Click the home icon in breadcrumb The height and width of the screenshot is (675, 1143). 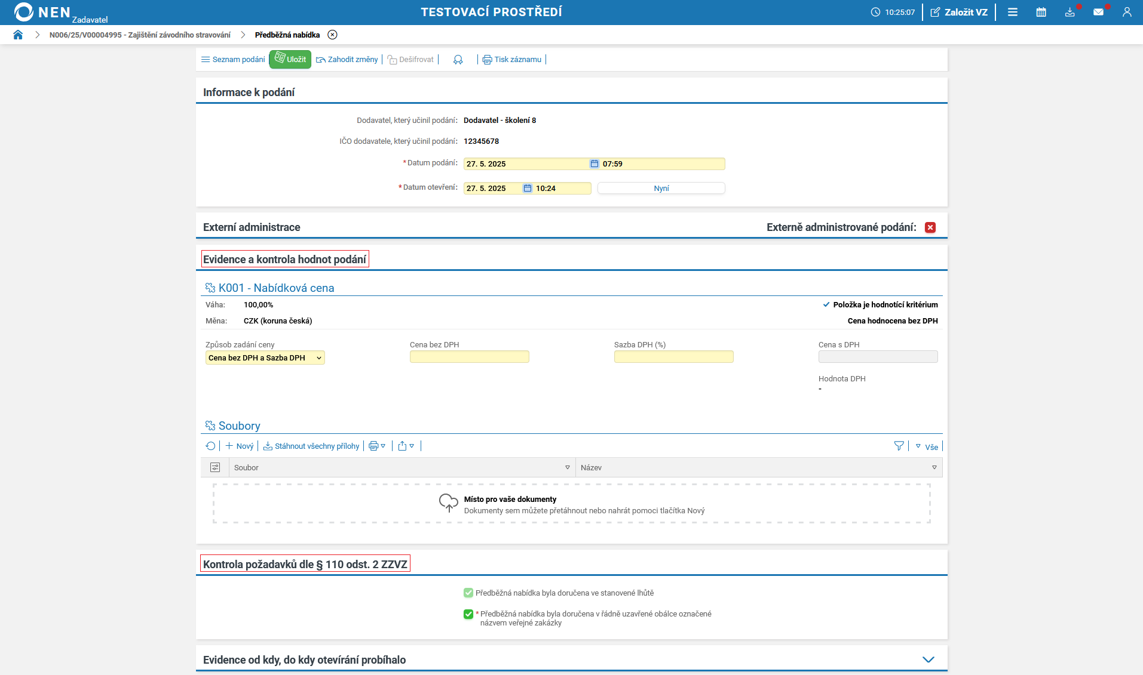[18, 35]
